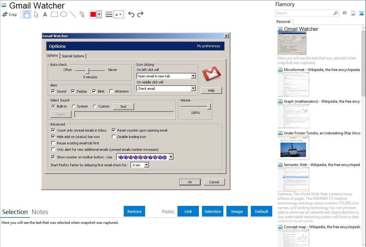Viewport: 366px width, 247px height.
Task: Undo the last annotation
Action: coord(131,14)
